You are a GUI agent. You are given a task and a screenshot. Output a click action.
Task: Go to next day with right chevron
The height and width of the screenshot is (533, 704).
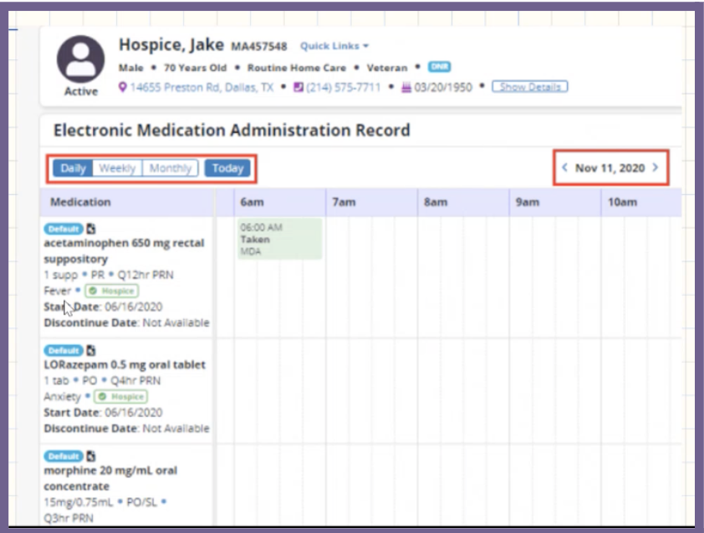point(655,168)
